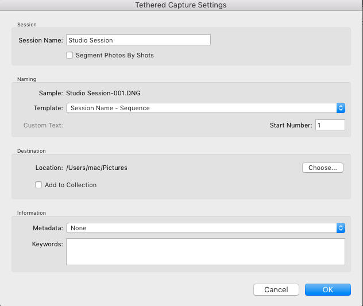Toggle the Add to Collection checkbox

point(38,185)
